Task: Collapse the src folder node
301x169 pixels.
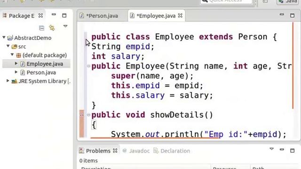Action: [8, 46]
